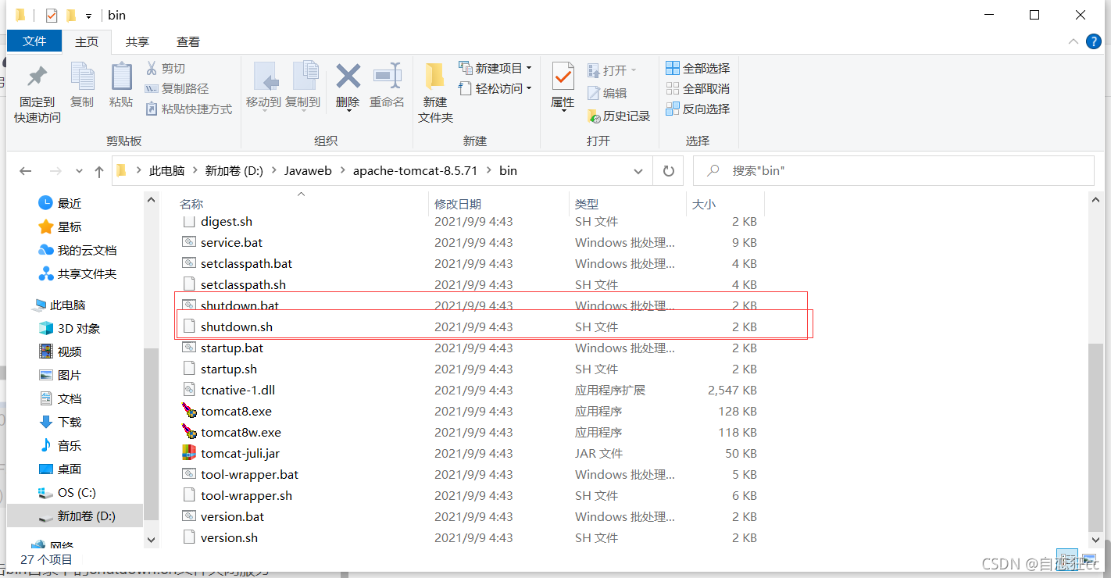Pin to Quick access (固定到快速访问)
This screenshot has height=578, width=1111.
pyautogui.click(x=37, y=94)
